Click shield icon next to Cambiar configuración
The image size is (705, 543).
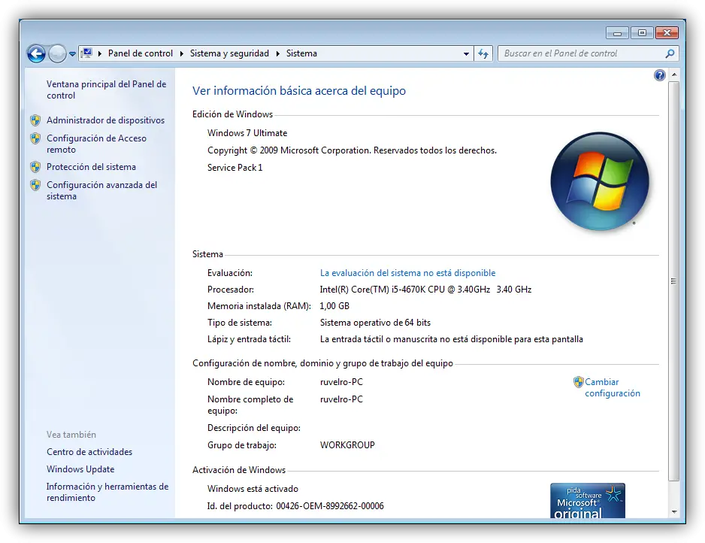click(578, 382)
